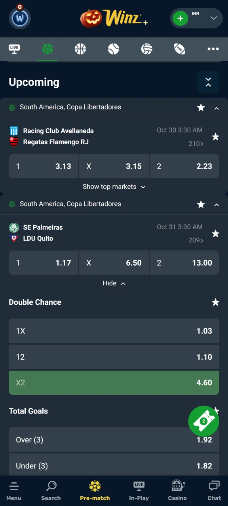Open the basketball sports category
Viewport: 228px width, 506px height.
point(80,48)
